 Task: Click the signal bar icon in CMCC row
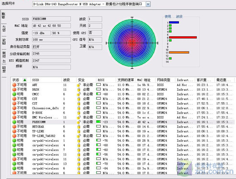coord(98,94)
